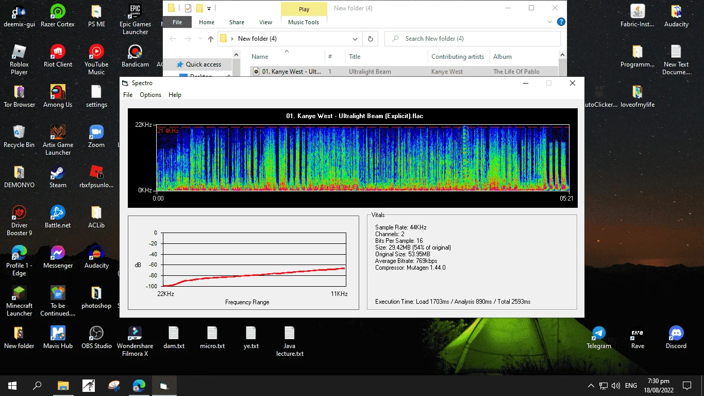This screenshot has height=396, width=704.
Task: Select the ye.txt file on desktop
Action: pos(251,337)
